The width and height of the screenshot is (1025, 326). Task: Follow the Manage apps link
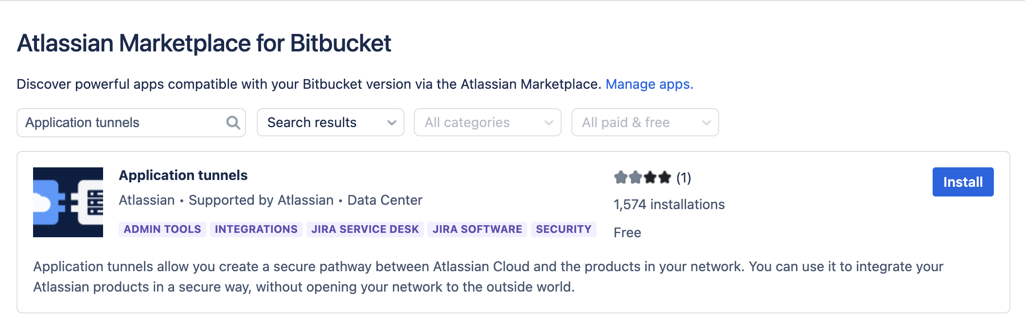pyautogui.click(x=649, y=84)
